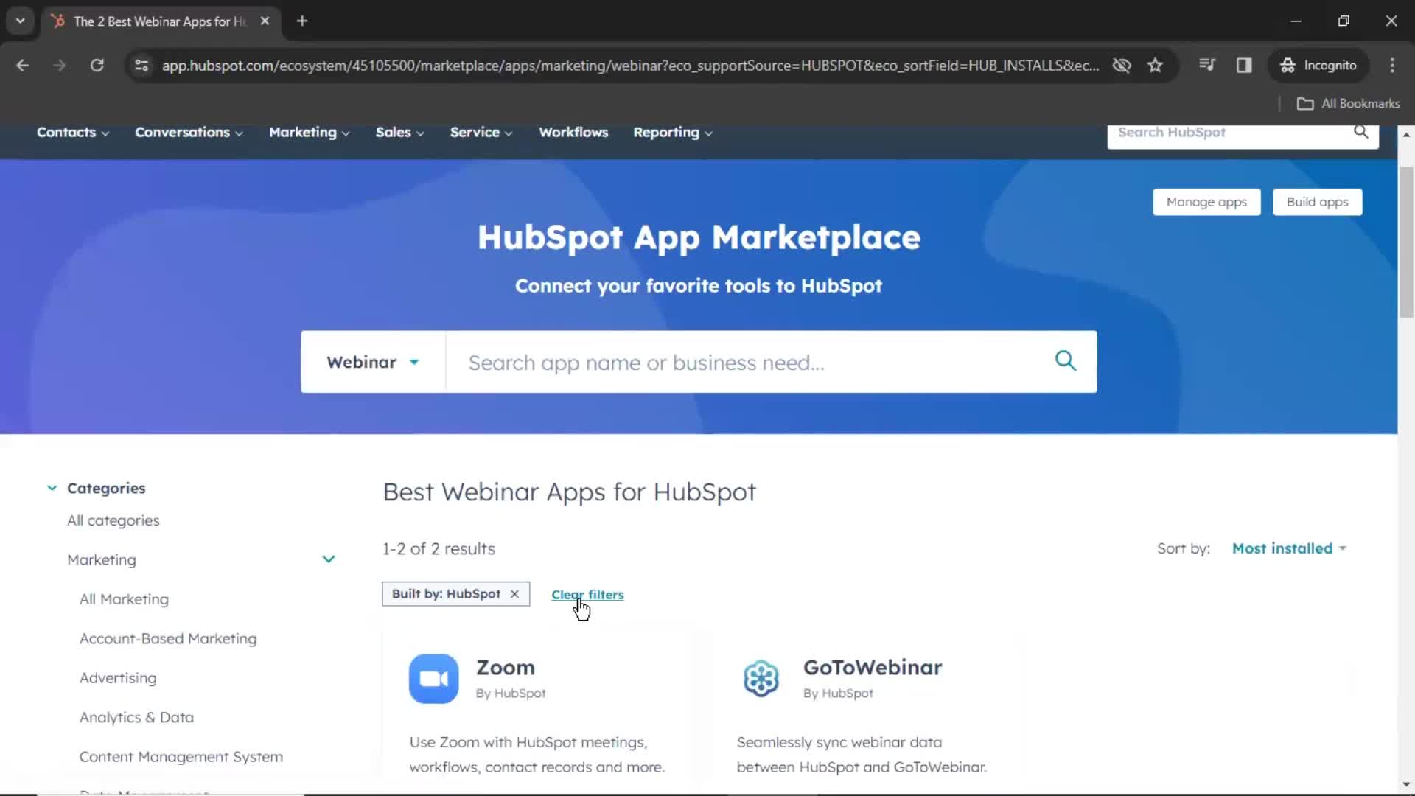Toggle the Marketing subcategory expander

[329, 559]
